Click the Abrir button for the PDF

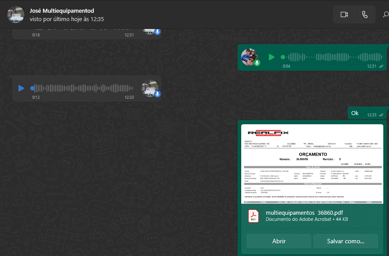pos(279,241)
